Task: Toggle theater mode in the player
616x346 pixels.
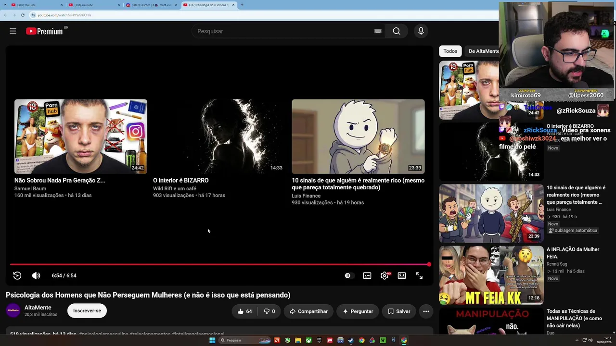Action: click(x=402, y=275)
